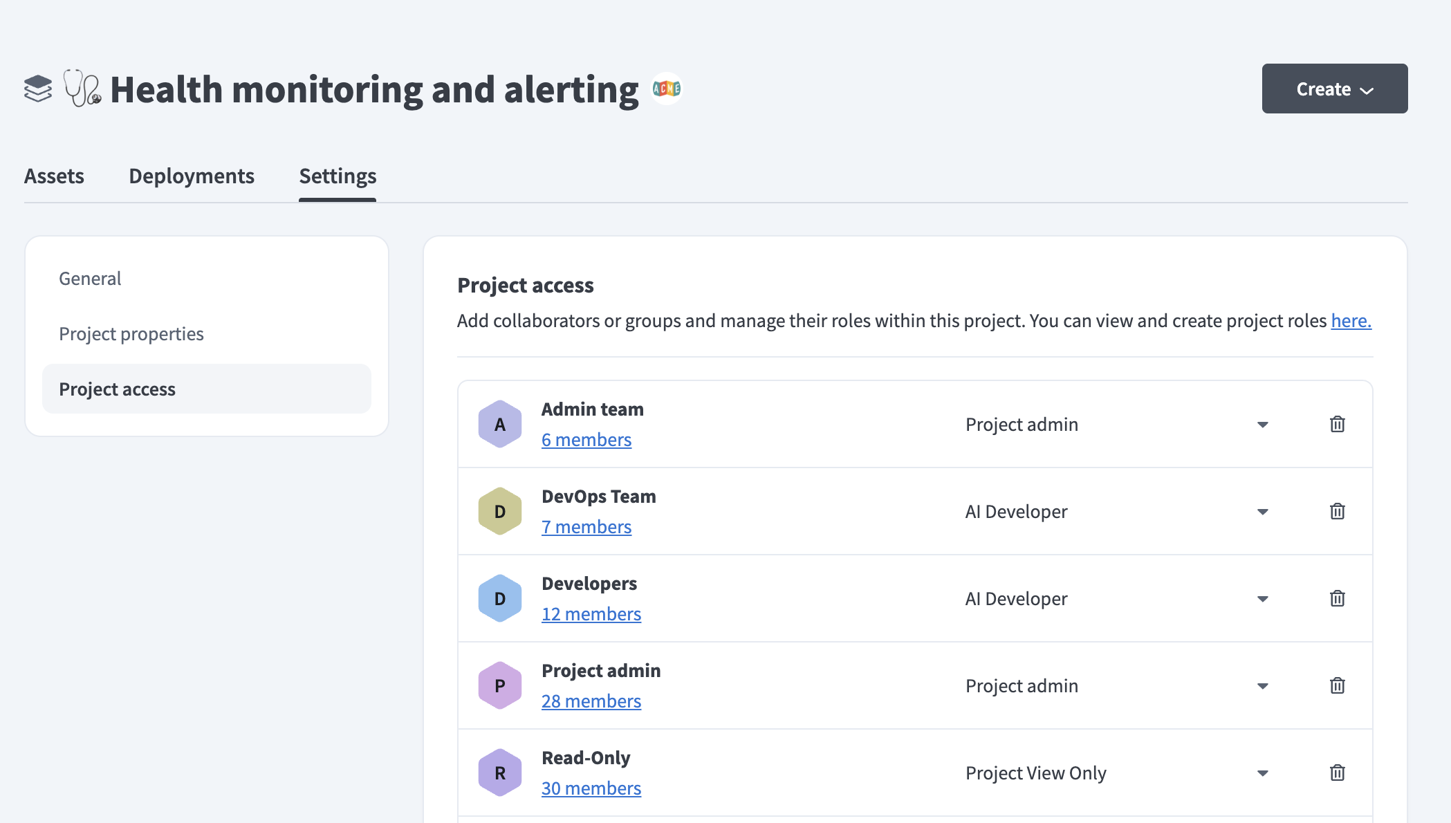Delete Project admin group entry

[1337, 685]
